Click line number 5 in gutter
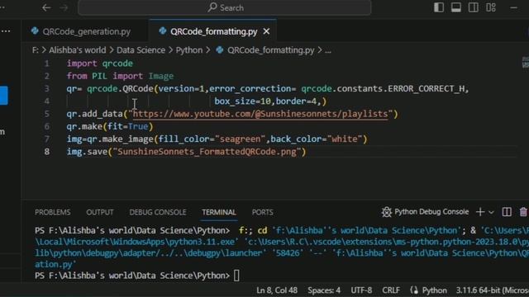This screenshot has width=529, height=297. pos(47,114)
